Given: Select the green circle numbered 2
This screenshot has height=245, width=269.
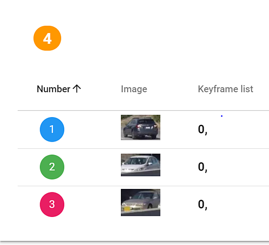Looking at the screenshot, I should pyautogui.click(x=52, y=167).
